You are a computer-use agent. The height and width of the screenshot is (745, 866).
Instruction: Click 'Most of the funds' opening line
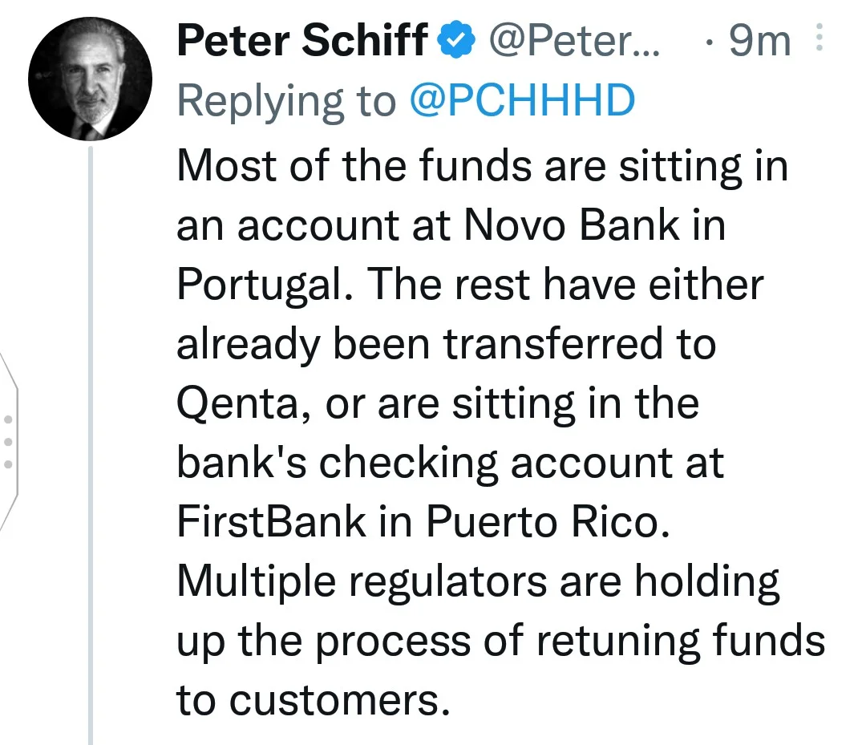pyautogui.click(x=347, y=165)
